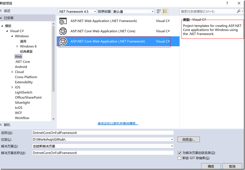Screen dimensions: 245x170
Task: Select Silverlight template category
Action: pyautogui.click(x=22, y=103)
